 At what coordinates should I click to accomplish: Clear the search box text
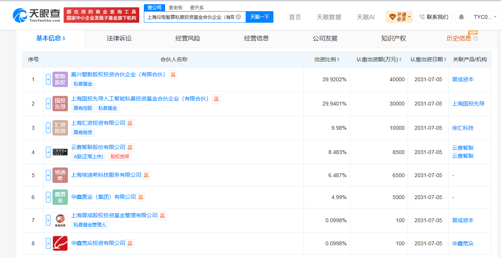(238, 17)
